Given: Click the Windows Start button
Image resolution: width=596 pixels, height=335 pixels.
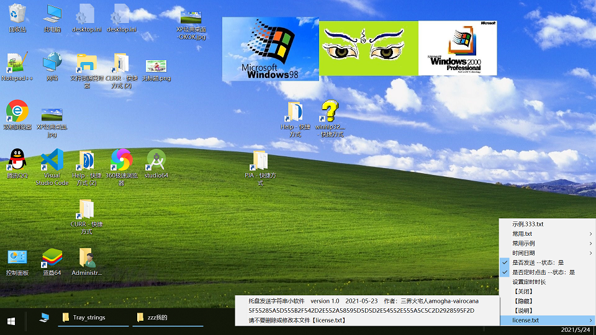Looking at the screenshot, I should pyautogui.click(x=11, y=321).
